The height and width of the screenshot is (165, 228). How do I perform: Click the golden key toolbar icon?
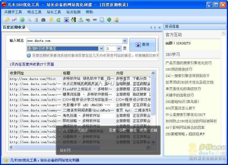pyautogui.click(x=7, y=19)
